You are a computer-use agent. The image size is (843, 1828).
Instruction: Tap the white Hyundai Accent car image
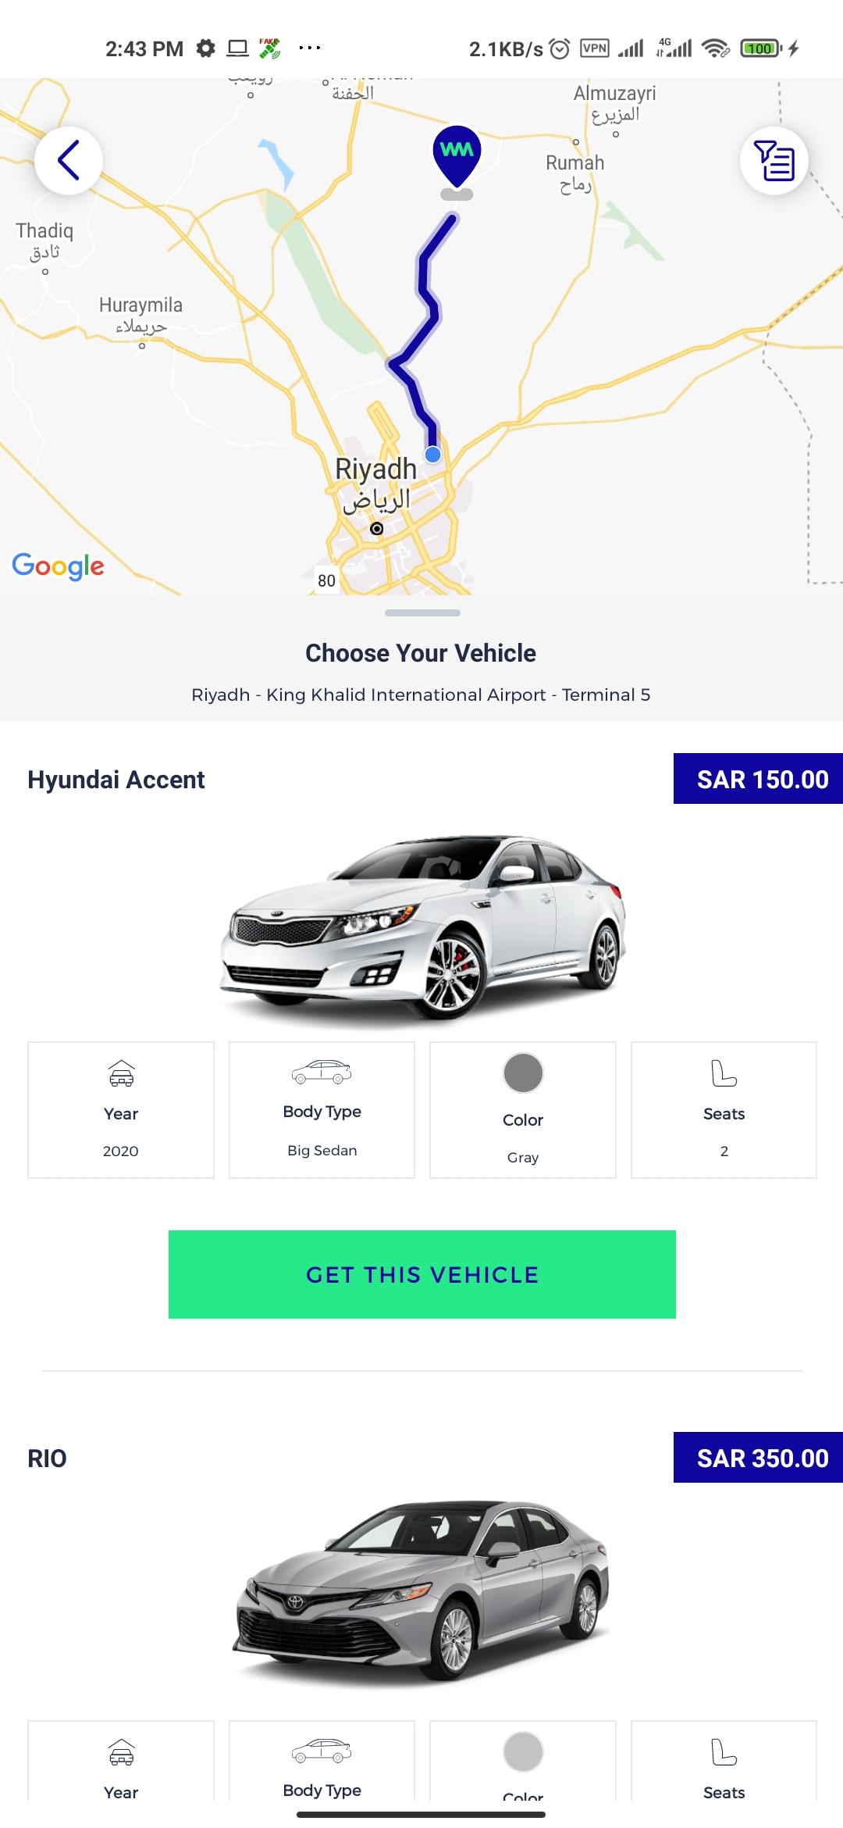(422, 926)
